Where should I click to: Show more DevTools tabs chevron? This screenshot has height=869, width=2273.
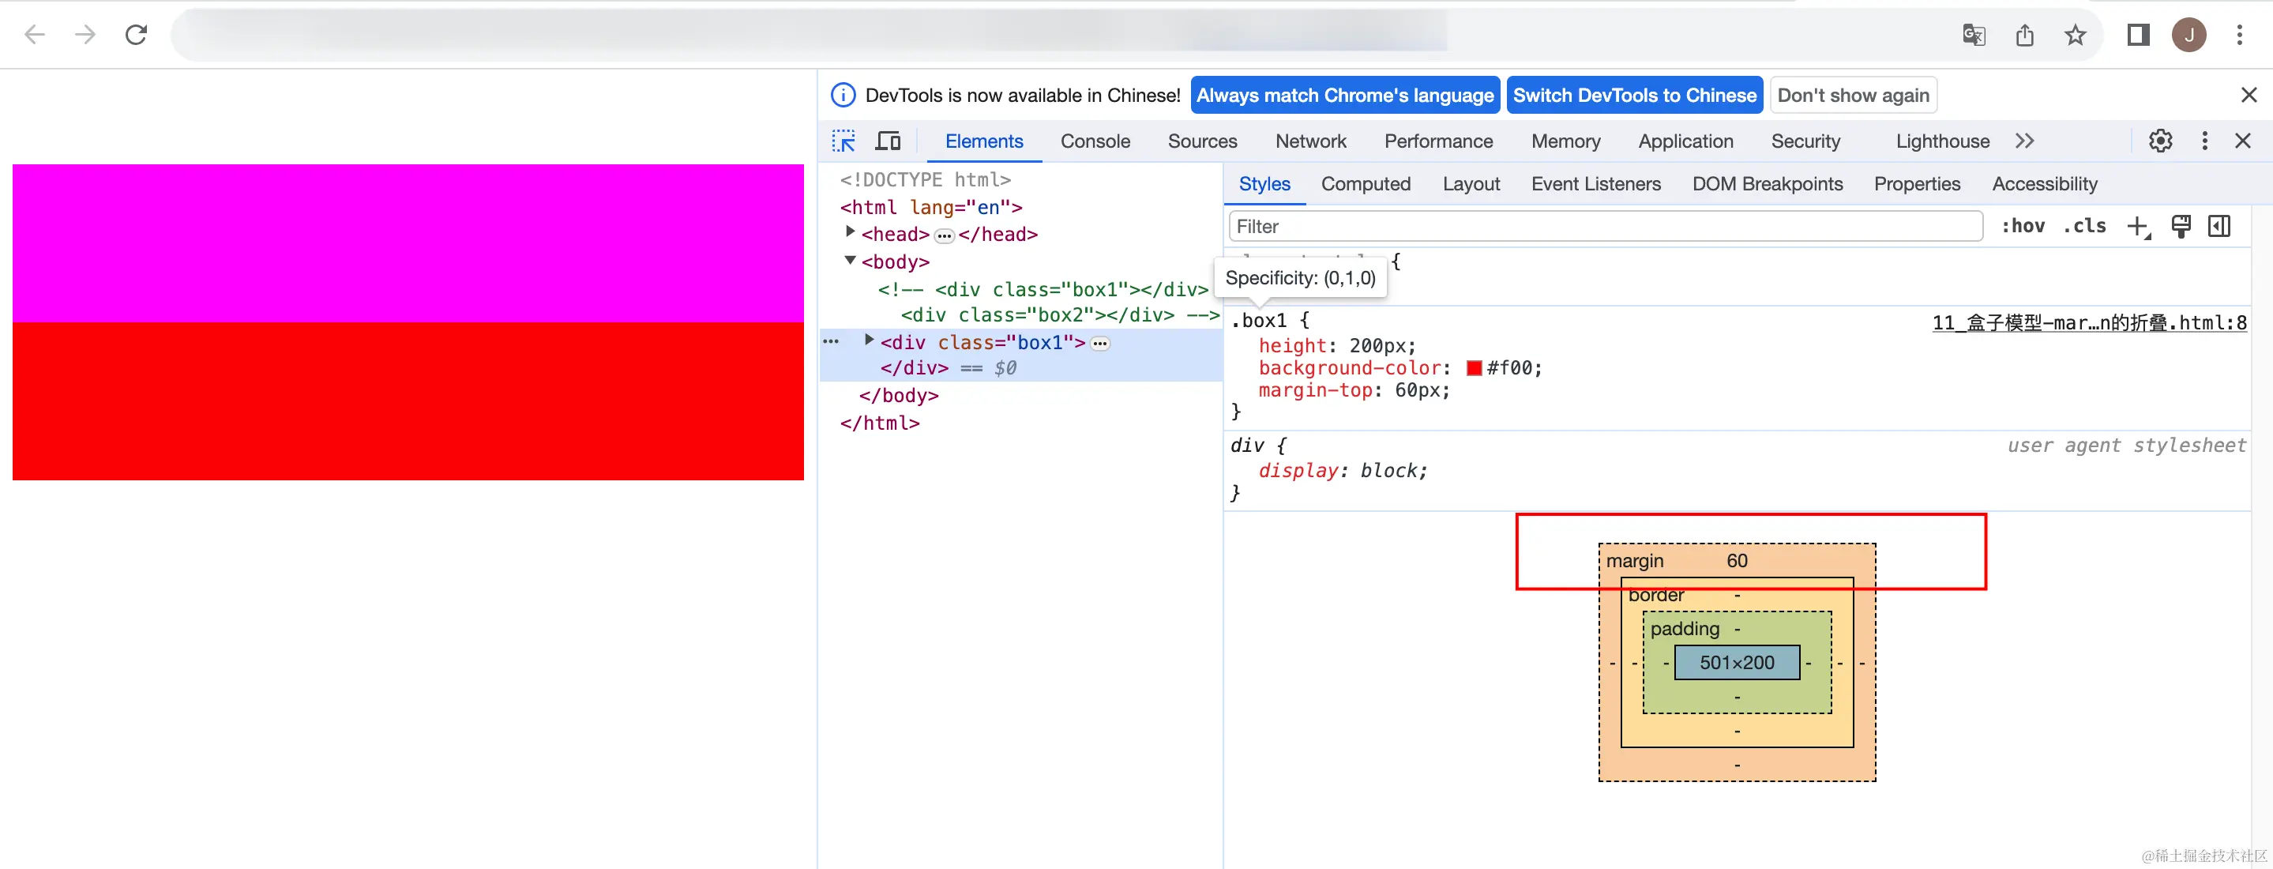2025,141
